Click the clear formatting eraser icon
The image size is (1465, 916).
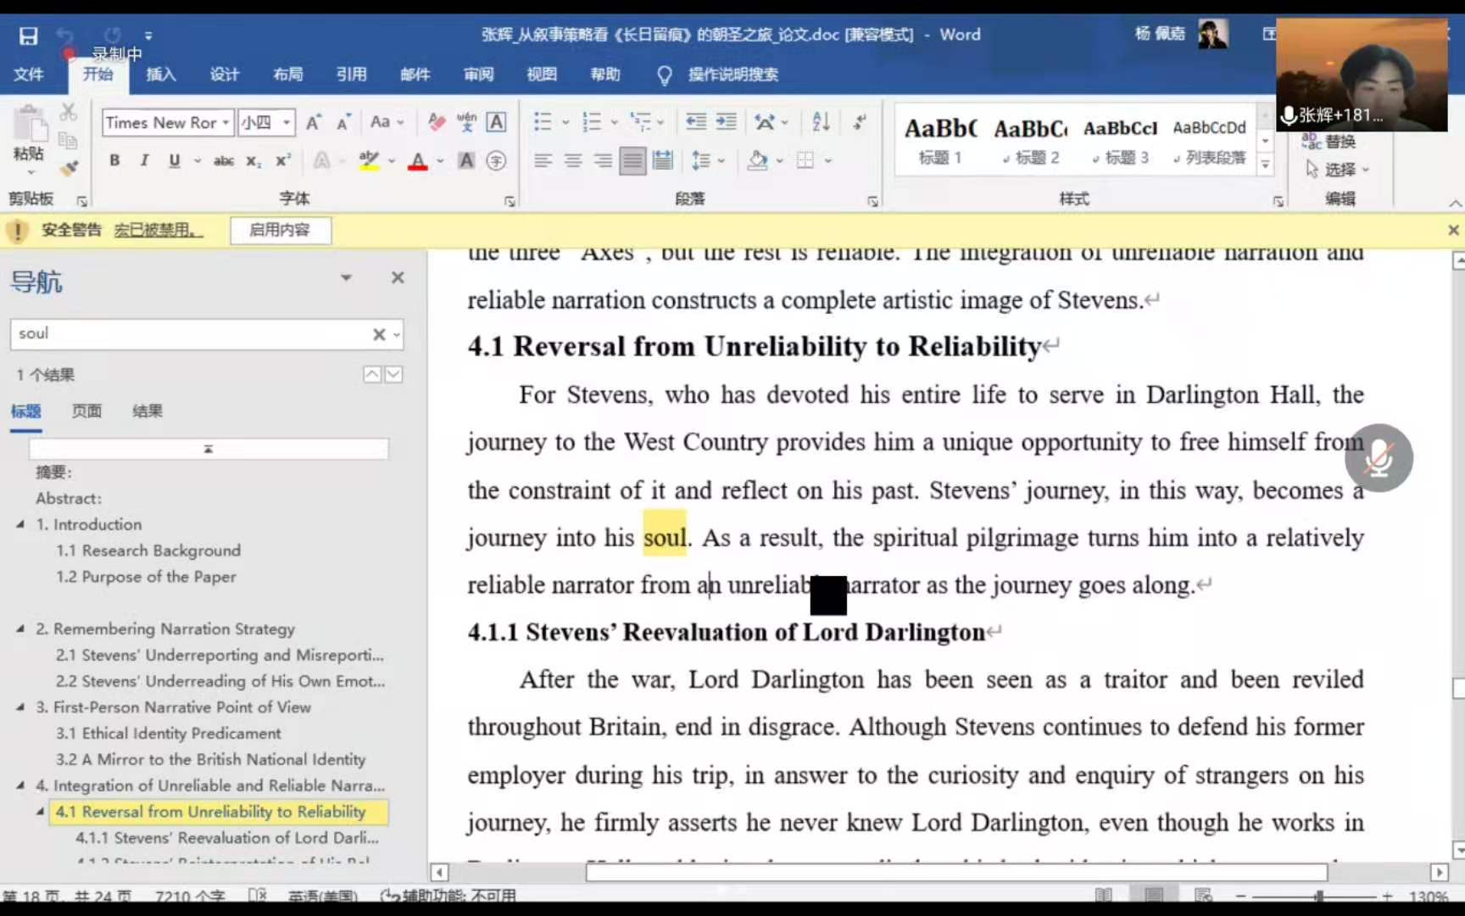[437, 122]
